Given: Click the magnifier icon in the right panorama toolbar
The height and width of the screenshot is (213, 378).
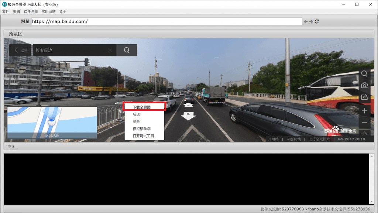Looking at the screenshot, I should pyautogui.click(x=364, y=73).
